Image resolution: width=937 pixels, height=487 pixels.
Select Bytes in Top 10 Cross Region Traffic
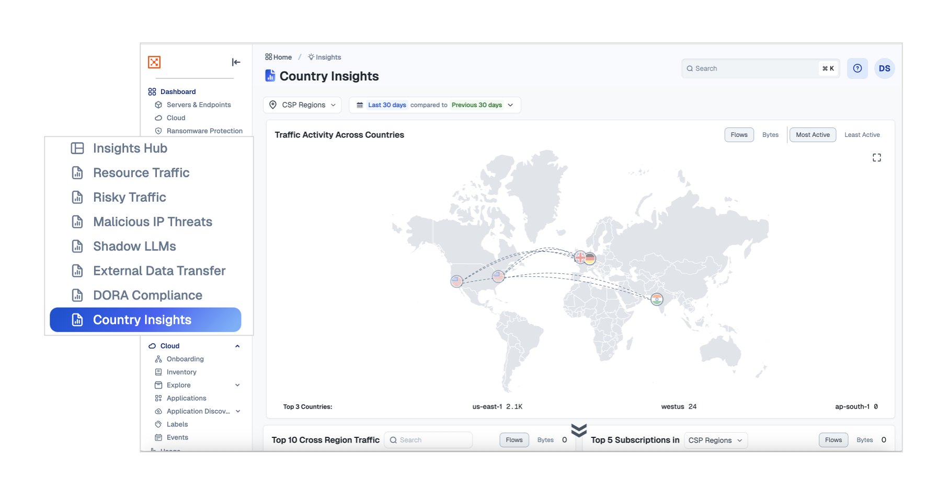[x=545, y=440]
